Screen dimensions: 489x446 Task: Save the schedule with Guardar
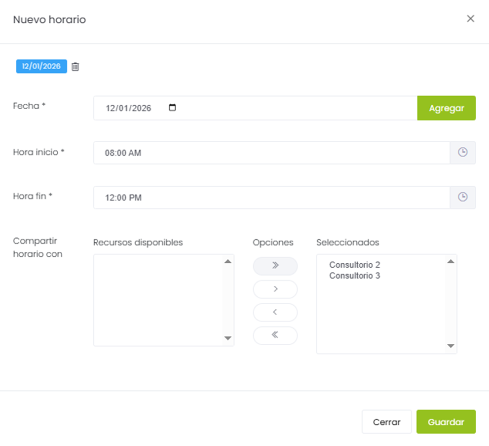446,422
